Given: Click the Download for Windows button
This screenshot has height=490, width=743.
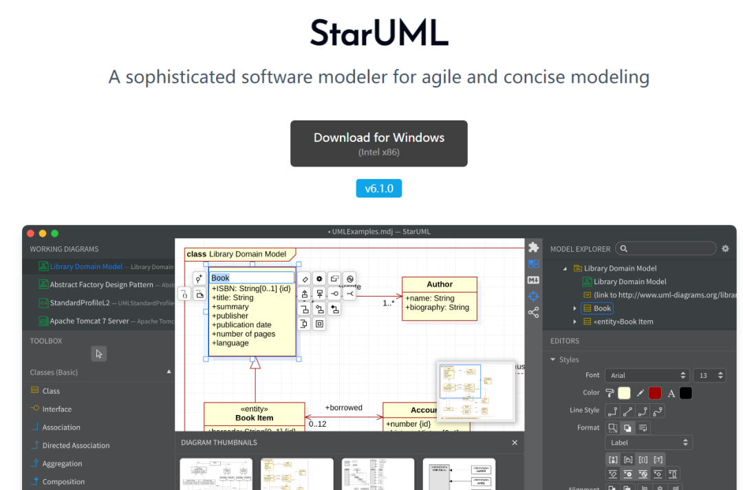Looking at the screenshot, I should [x=379, y=143].
